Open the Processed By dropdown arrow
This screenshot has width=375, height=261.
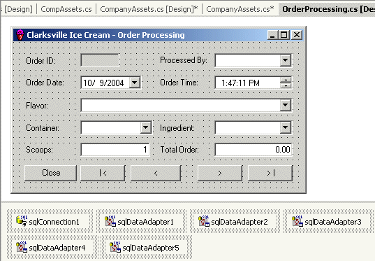286,60
